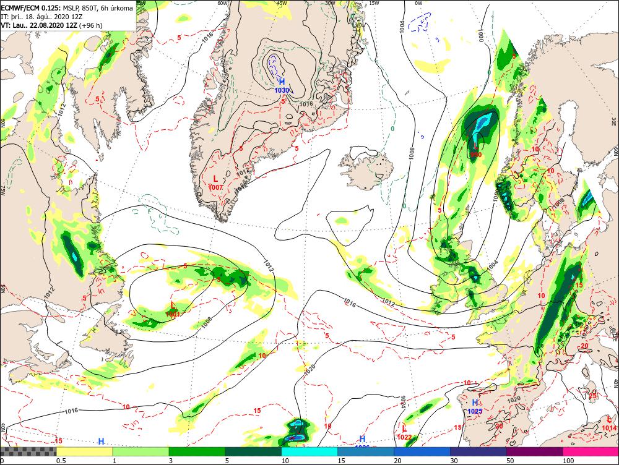Click the magenta over-100 mm legend swatch
619x465 pixels.
pos(591,451)
